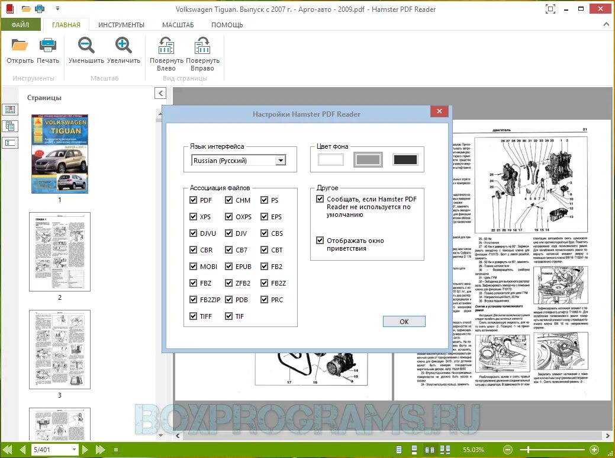Switch to МАСШТАБ ribbon tab

click(x=178, y=25)
